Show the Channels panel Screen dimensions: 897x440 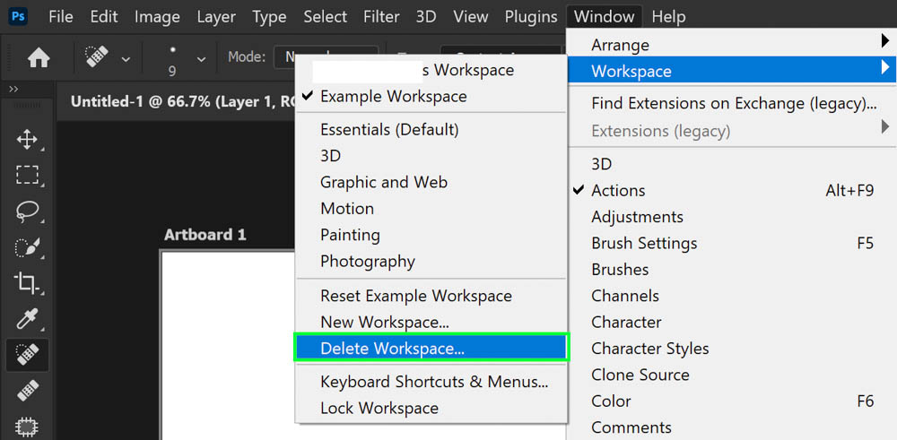point(732,296)
